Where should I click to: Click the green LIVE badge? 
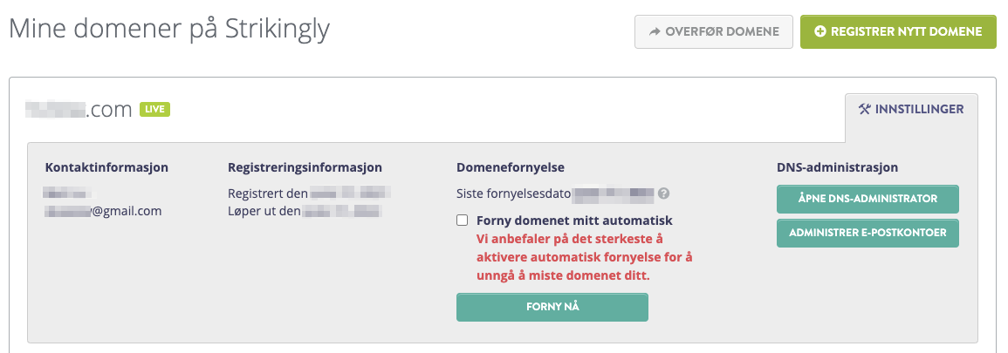click(x=155, y=110)
